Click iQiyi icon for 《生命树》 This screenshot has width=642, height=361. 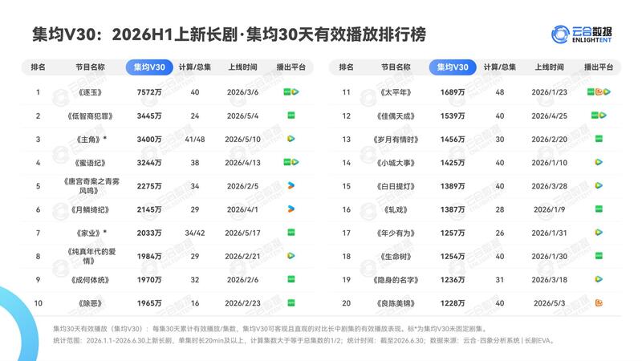pos(599,256)
